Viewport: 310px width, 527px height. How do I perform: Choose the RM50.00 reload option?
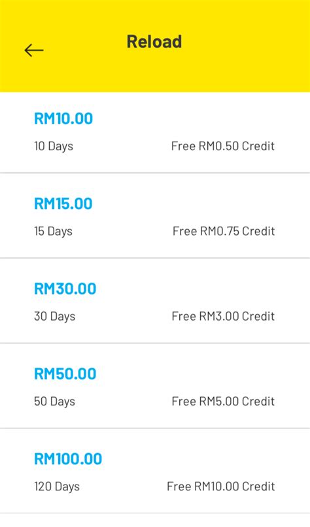coord(65,374)
